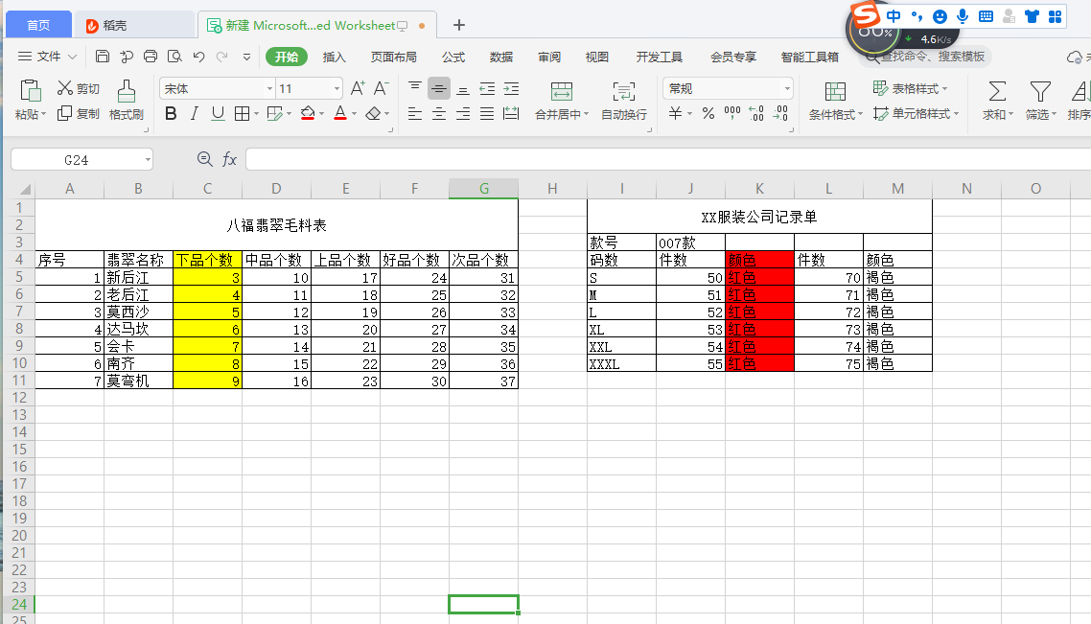Open number format 常规 dropdown
The image size is (1091, 624).
click(x=787, y=88)
